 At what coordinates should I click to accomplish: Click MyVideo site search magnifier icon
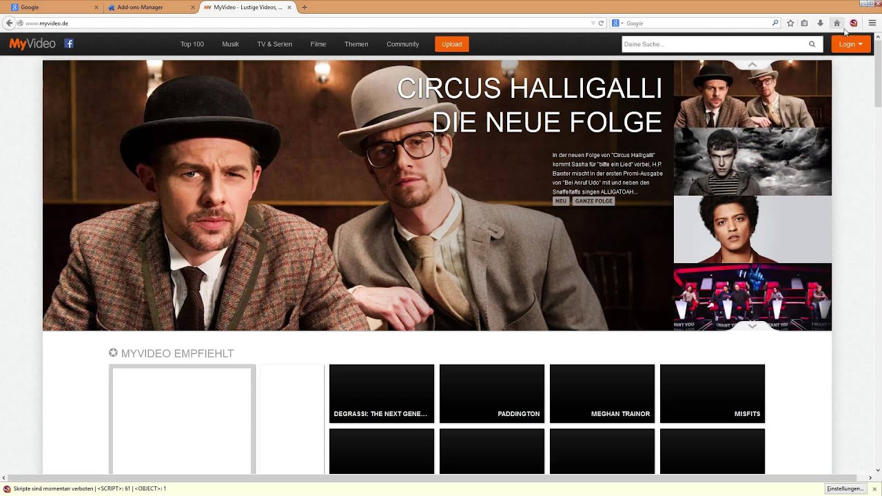tap(812, 44)
